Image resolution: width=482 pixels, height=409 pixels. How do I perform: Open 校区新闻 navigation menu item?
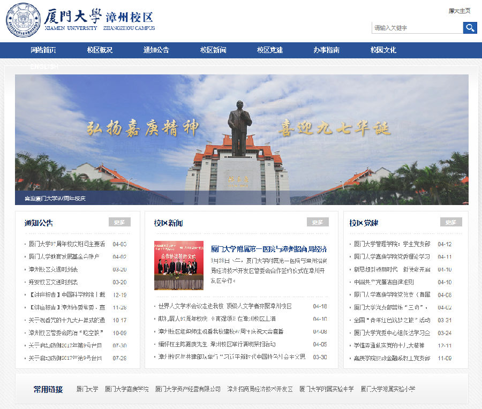(213, 50)
